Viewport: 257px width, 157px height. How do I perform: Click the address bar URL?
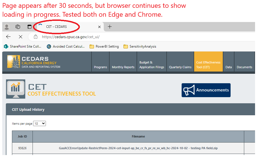tap(71, 37)
